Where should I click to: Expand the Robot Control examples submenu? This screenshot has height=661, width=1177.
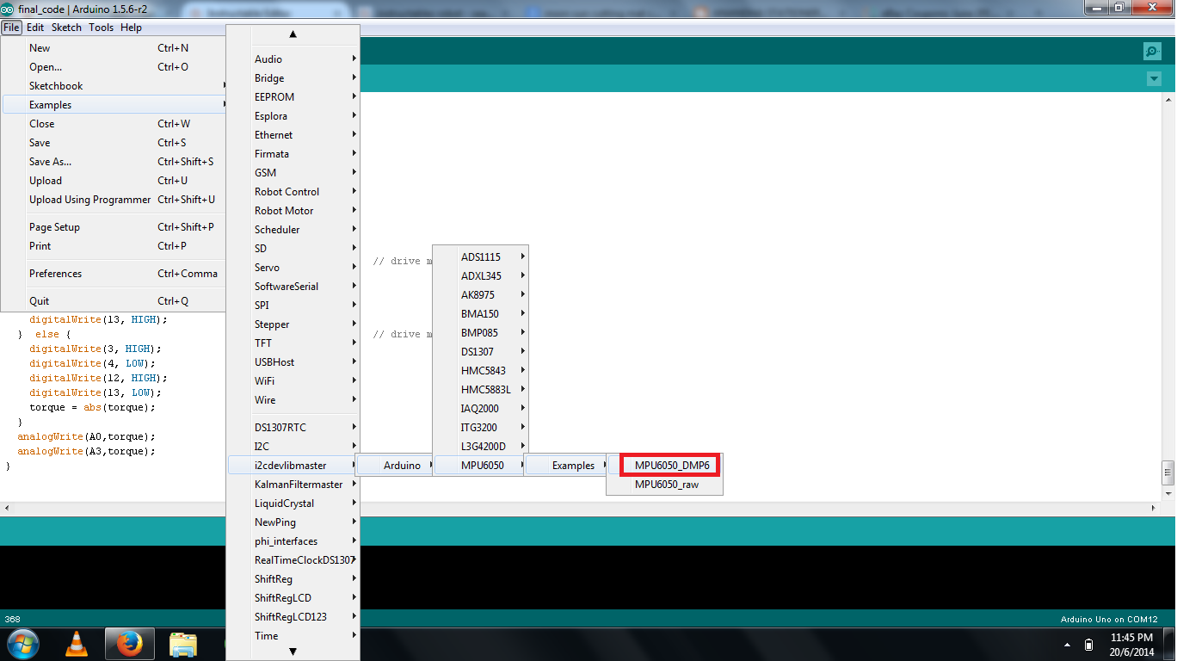click(x=293, y=192)
